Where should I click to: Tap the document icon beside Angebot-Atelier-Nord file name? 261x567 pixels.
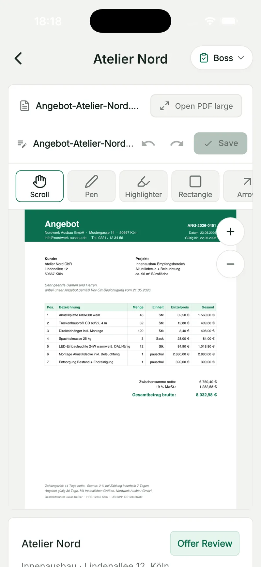pyautogui.click(x=25, y=106)
